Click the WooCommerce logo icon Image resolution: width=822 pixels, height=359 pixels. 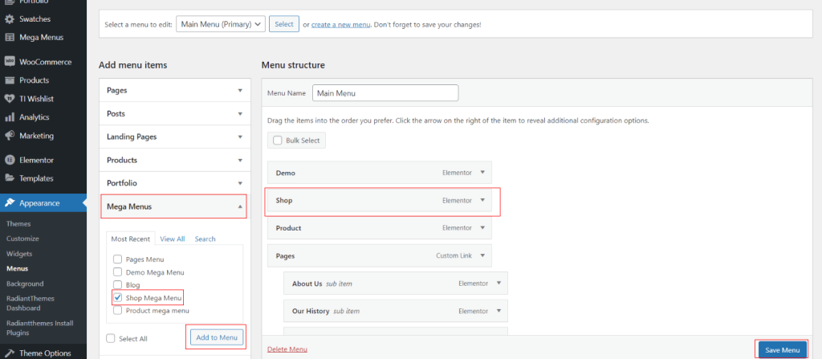pyautogui.click(x=9, y=61)
